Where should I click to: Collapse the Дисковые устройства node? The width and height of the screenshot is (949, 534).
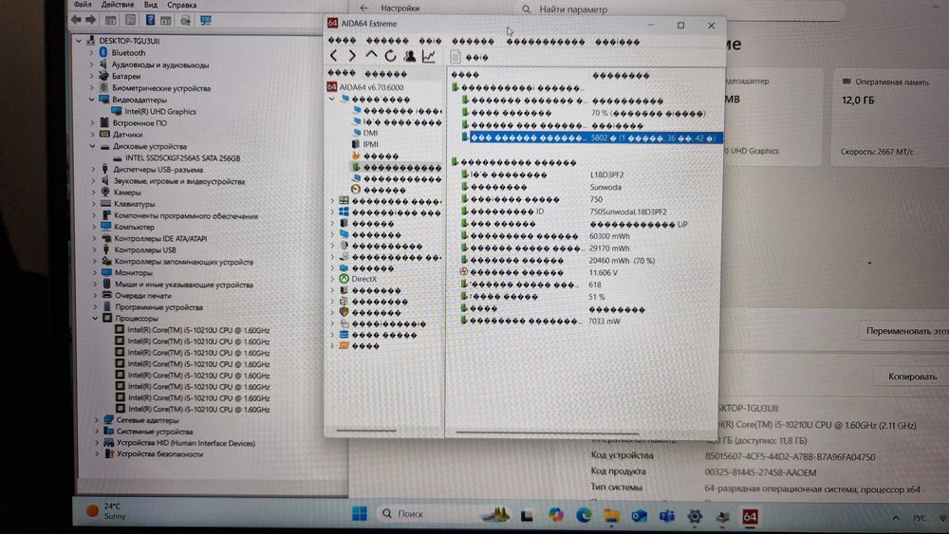(93, 146)
